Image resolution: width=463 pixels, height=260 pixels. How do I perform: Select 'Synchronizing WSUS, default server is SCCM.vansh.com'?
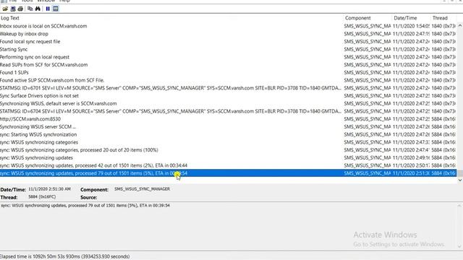(229, 103)
